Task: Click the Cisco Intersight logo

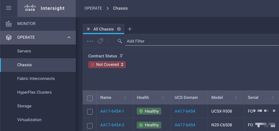Action: pyautogui.click(x=44, y=8)
